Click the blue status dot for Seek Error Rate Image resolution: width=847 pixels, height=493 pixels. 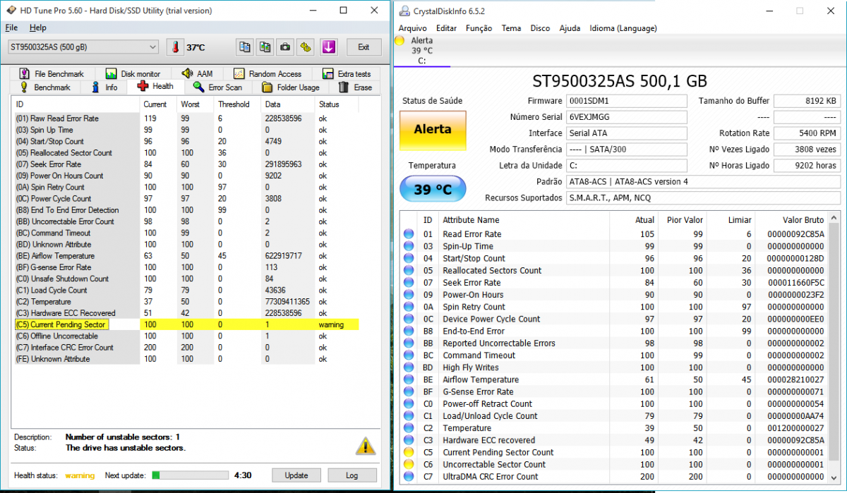pos(409,283)
